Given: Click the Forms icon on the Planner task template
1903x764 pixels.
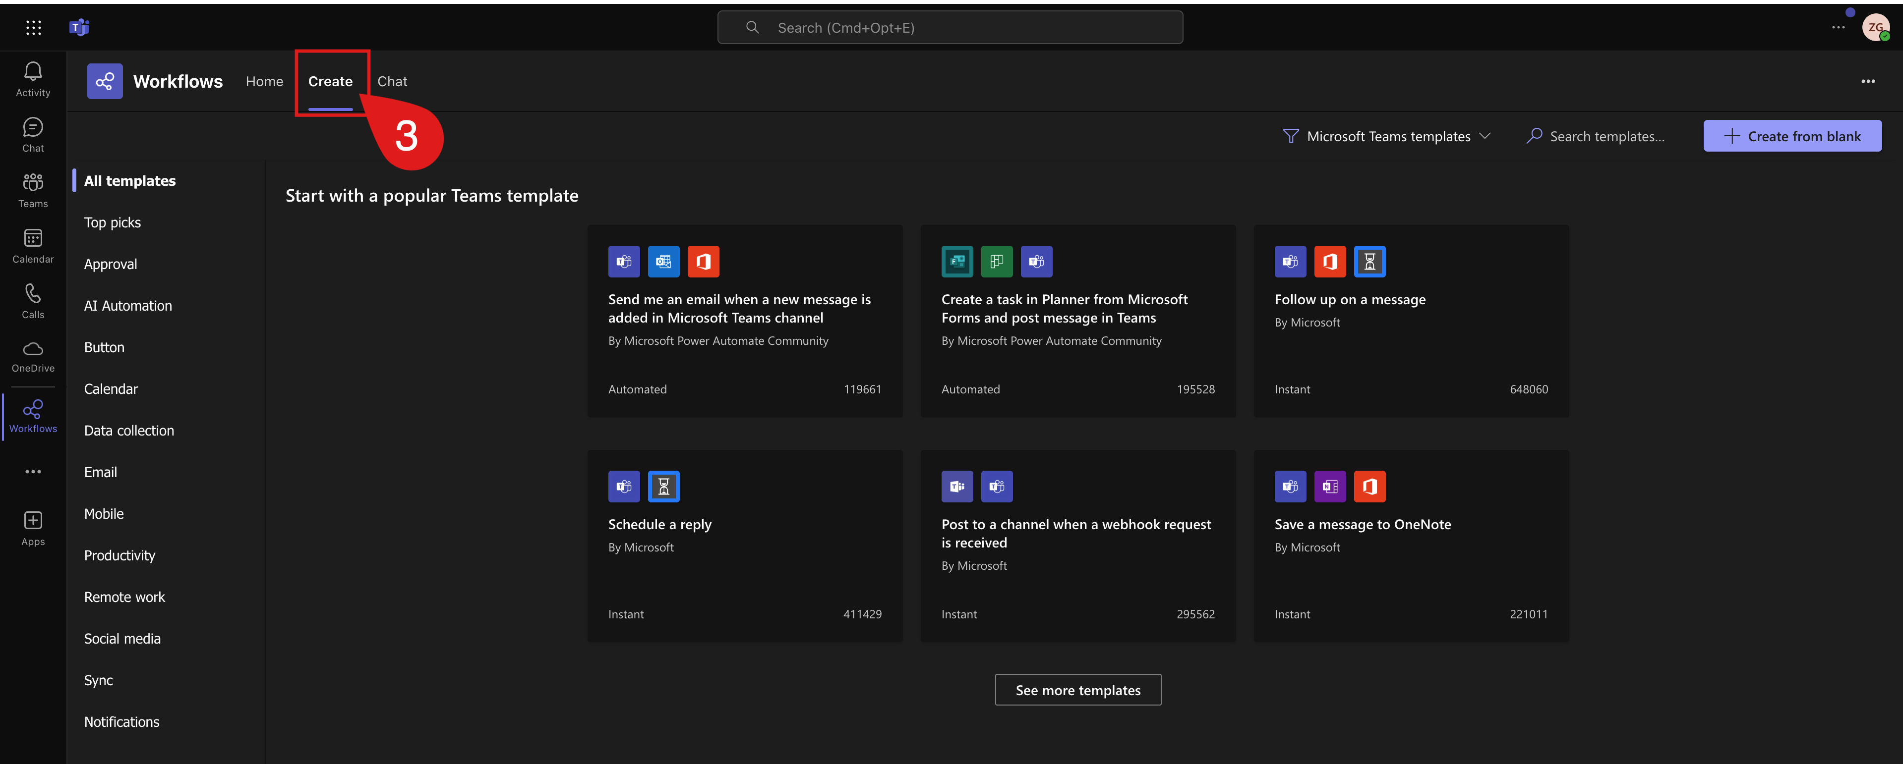Looking at the screenshot, I should (x=957, y=261).
